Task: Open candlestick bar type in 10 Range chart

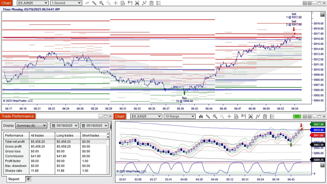Action: pos(201,117)
